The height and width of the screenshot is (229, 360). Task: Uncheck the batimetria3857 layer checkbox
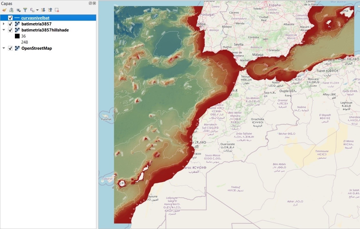pyautogui.click(x=10, y=24)
